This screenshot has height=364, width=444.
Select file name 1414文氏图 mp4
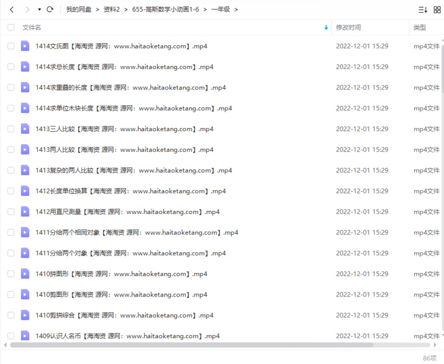coord(121,46)
